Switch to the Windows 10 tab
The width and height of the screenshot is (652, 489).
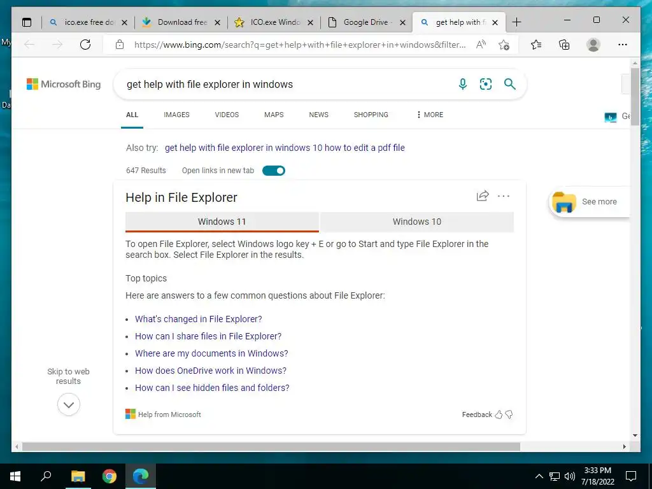point(416,222)
